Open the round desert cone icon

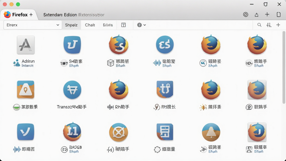211,132
